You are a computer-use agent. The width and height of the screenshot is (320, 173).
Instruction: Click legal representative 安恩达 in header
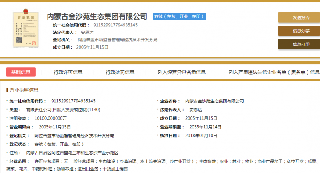point(87,33)
